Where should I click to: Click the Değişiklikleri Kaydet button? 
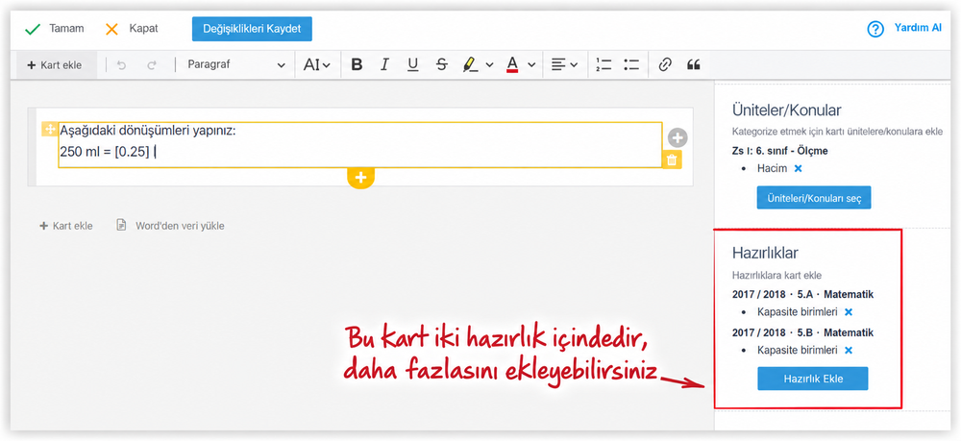[252, 29]
